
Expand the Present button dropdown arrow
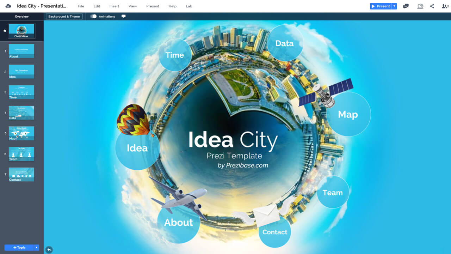tap(394, 6)
